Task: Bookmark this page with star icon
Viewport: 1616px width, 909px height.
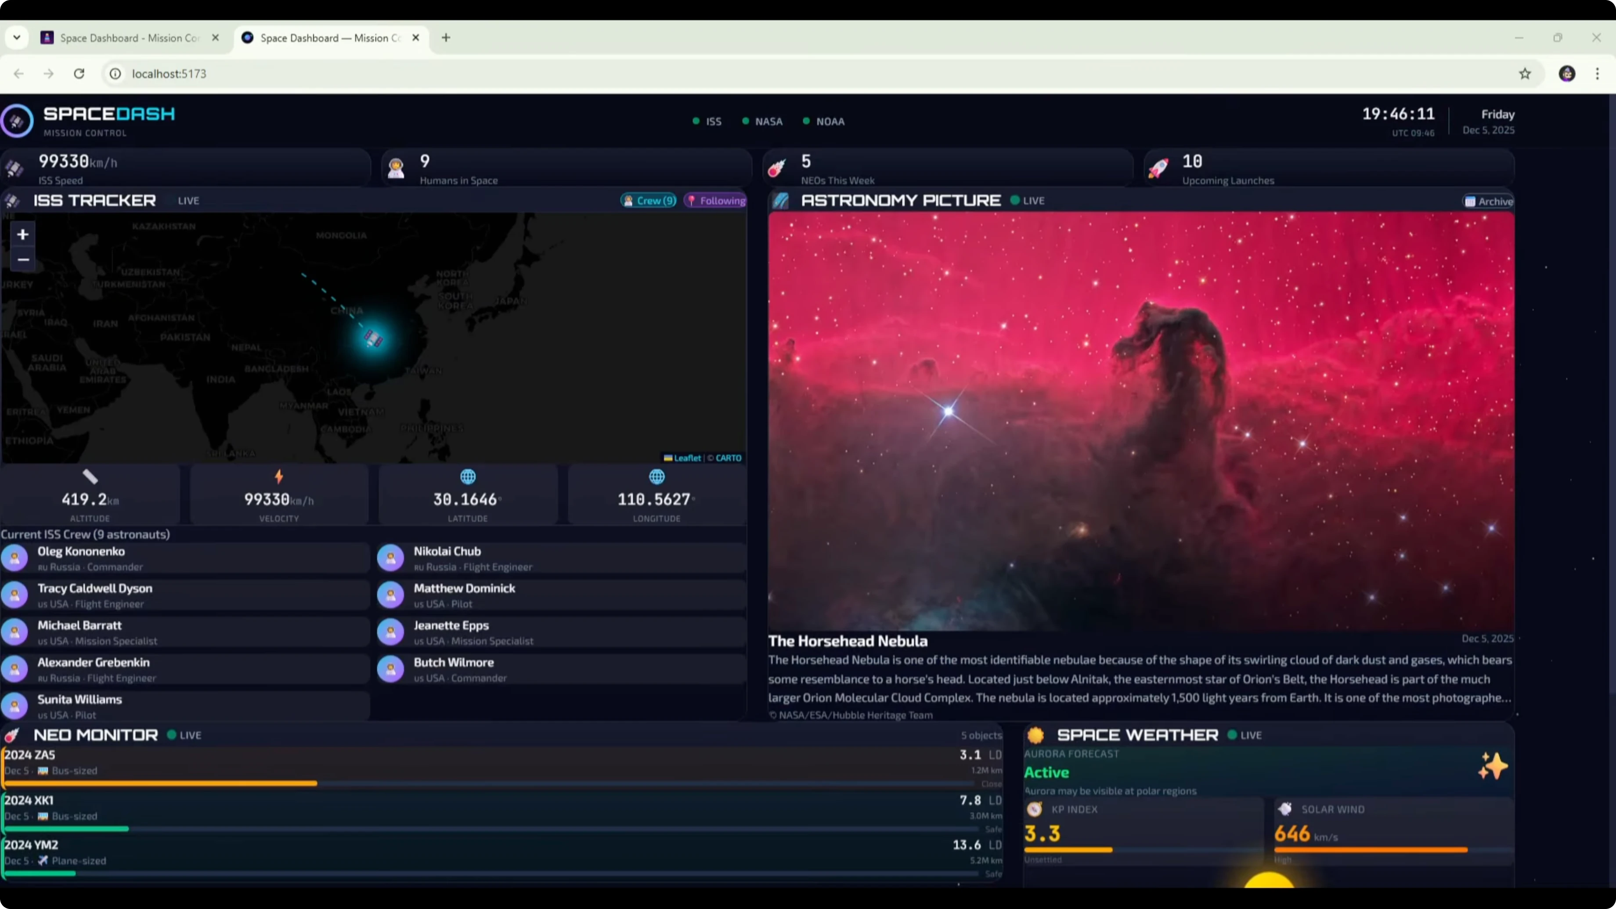Action: [x=1525, y=74]
